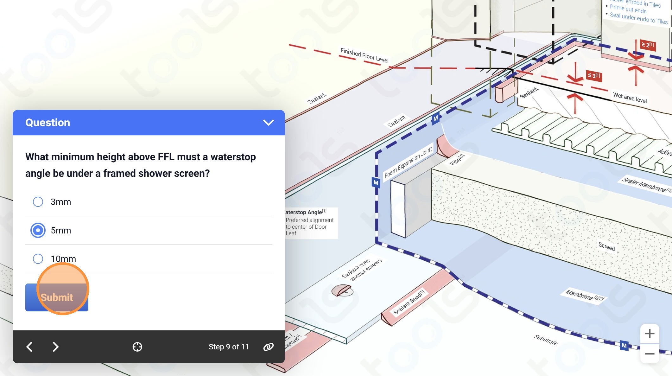This screenshot has width=672, height=376.
Task: Collapse the Question panel chevron
Action: (268, 123)
